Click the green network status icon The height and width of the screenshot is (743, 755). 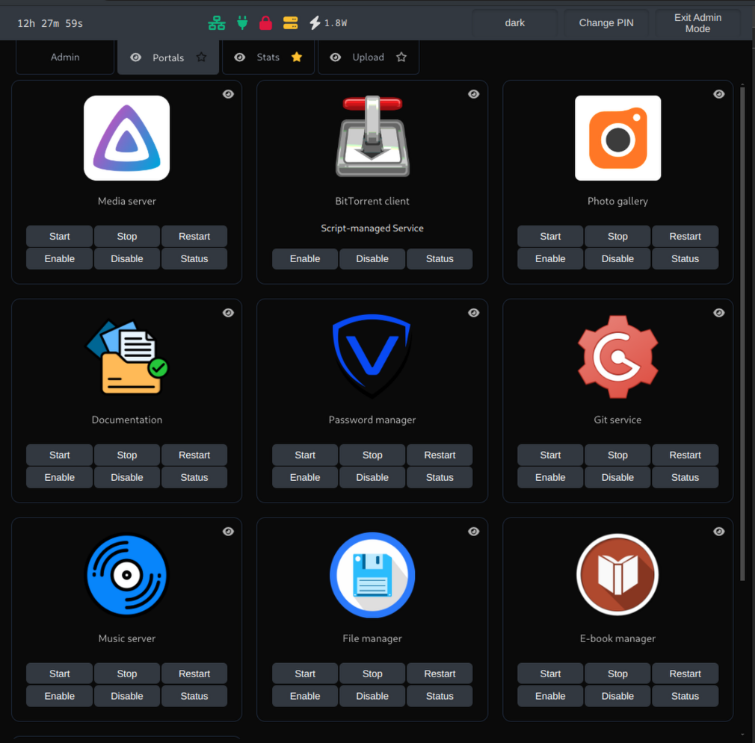pyautogui.click(x=217, y=22)
